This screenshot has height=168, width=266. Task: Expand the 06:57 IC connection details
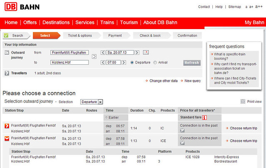click(7, 126)
